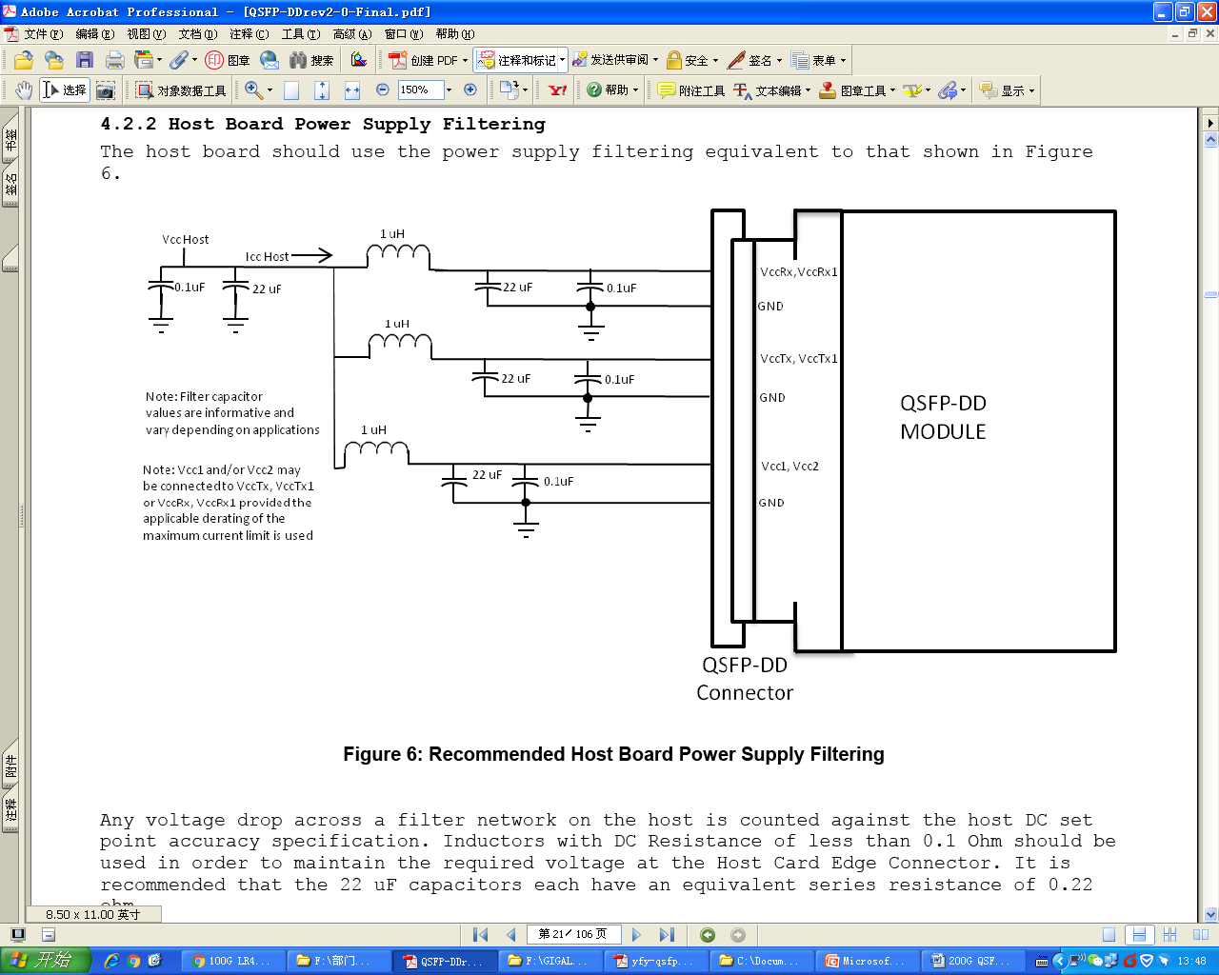This screenshot has height=975, width=1219.
Task: Open the 工具(T) menu
Action: (300, 34)
